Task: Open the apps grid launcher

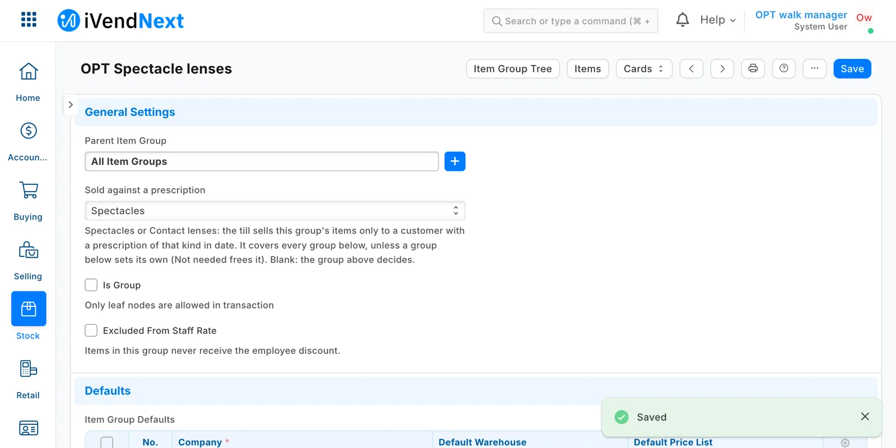Action: pos(29,20)
